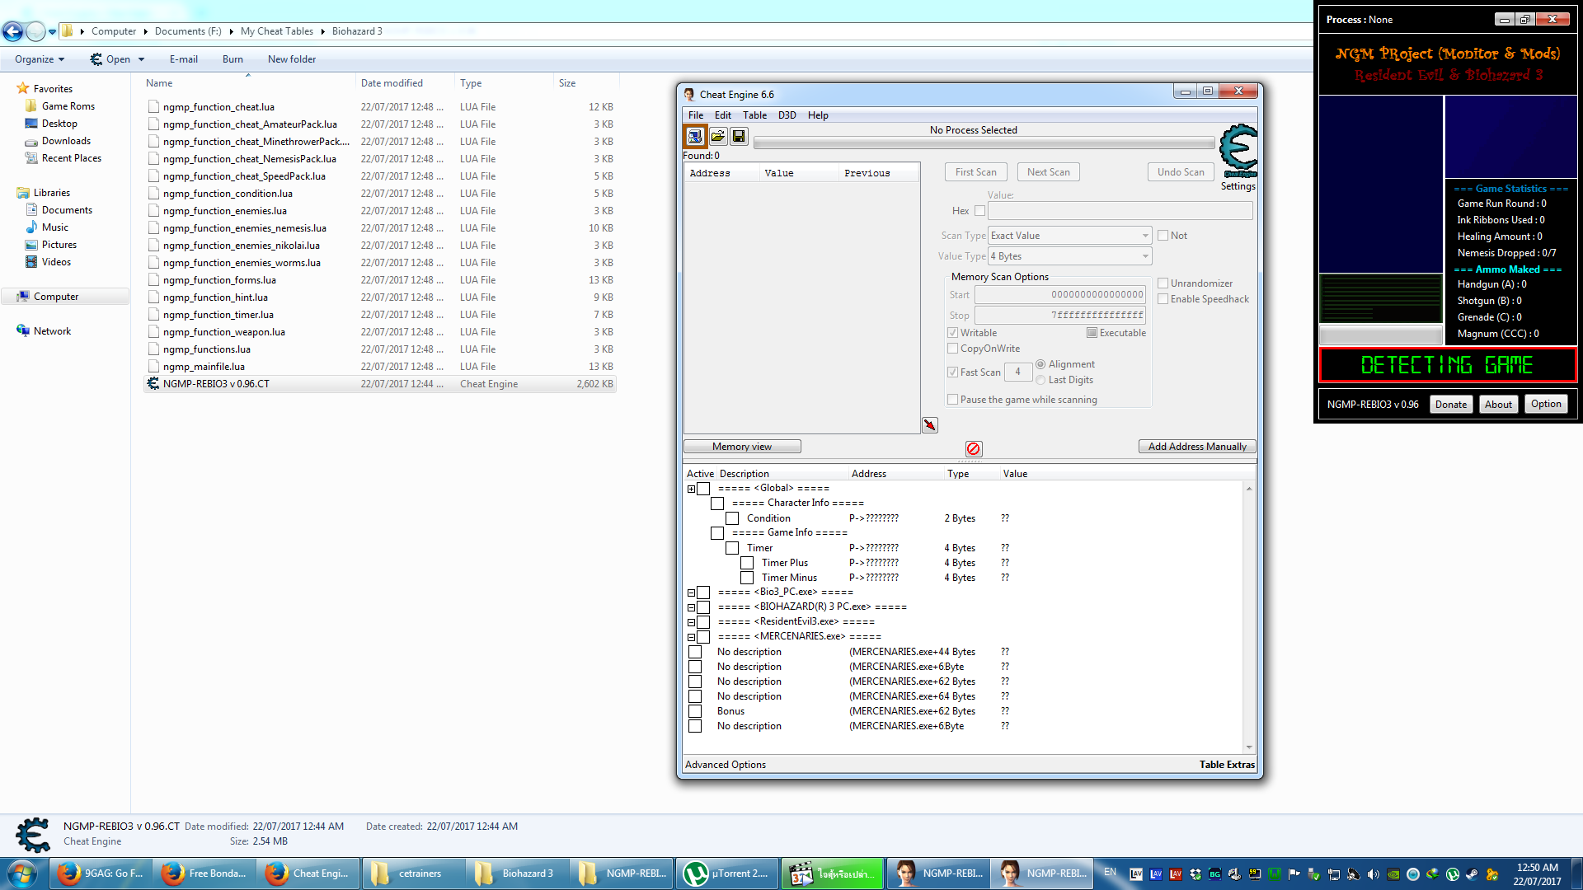Click the scan progress bar
This screenshot has width=1583, height=890.
[x=984, y=143]
